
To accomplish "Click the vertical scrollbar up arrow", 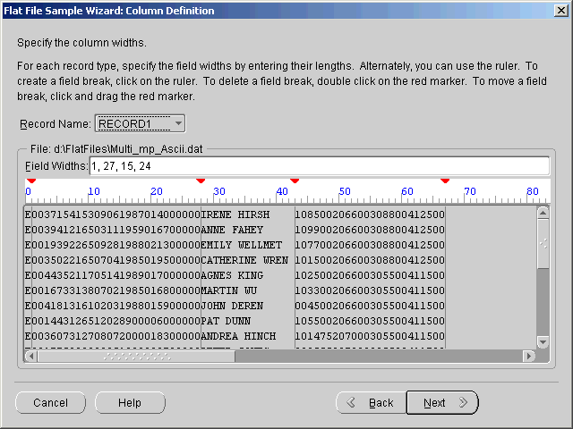I will pyautogui.click(x=543, y=213).
